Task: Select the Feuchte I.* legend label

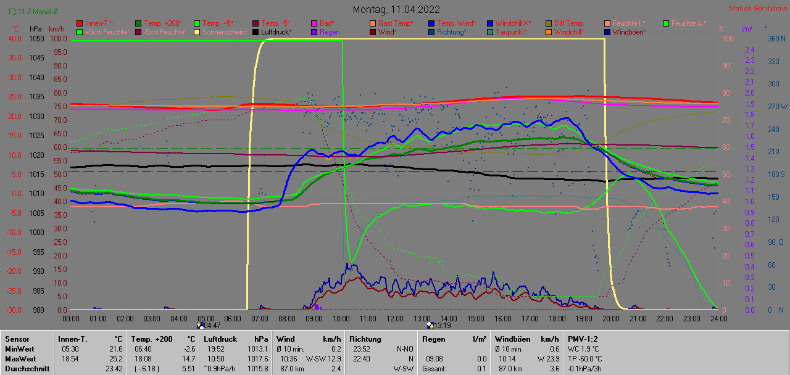Action: [629, 23]
